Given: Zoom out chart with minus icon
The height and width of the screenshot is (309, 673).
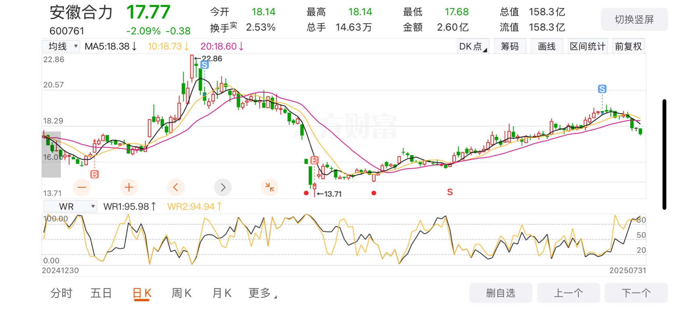Looking at the screenshot, I should 82,187.
